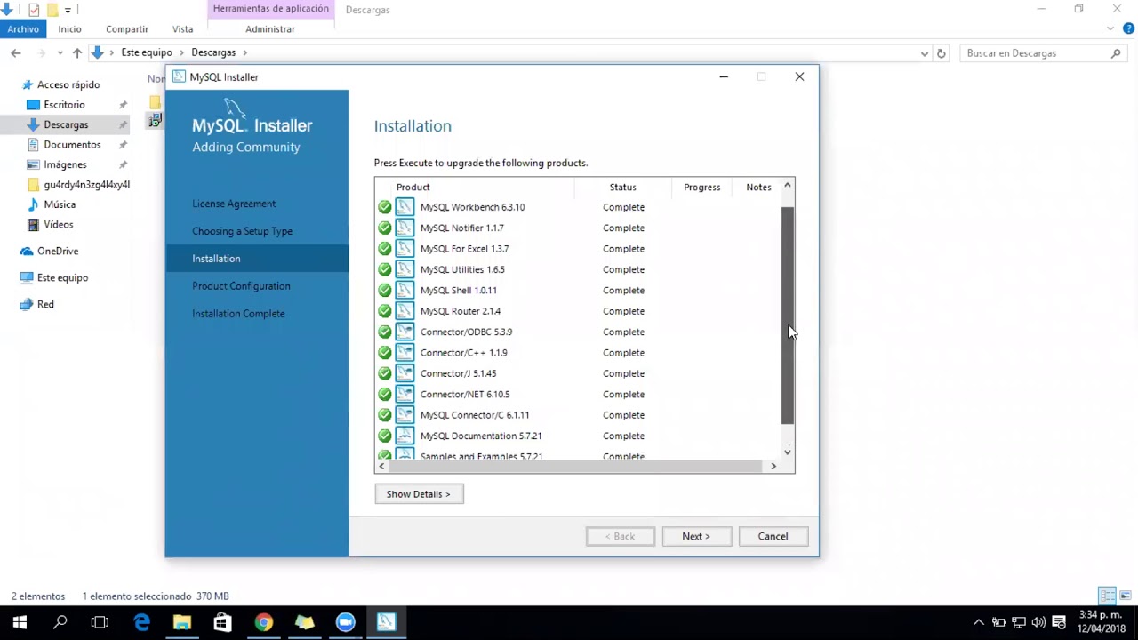Image resolution: width=1138 pixels, height=640 pixels.
Task: Select Este equipo in the navigation pane
Action: 62,277
